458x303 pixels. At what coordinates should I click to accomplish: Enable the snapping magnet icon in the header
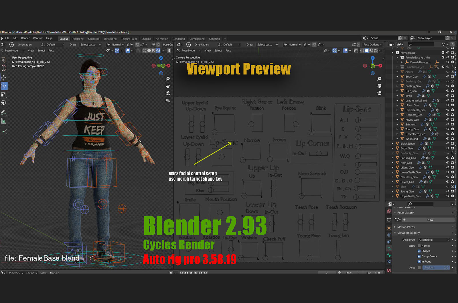pos(137,45)
